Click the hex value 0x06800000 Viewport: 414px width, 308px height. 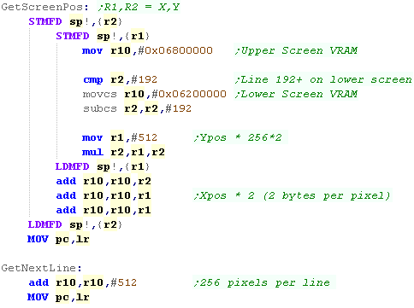(x=179, y=50)
